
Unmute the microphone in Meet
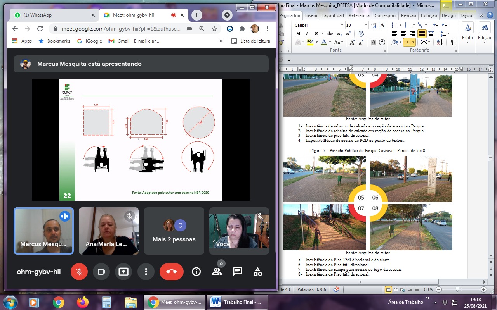[x=79, y=272]
